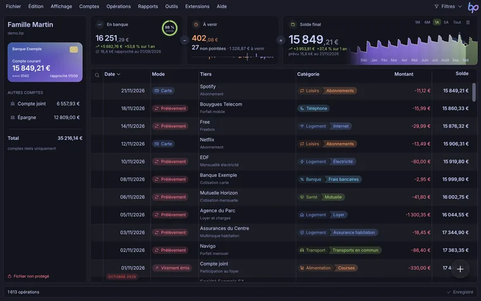Image resolution: width=481 pixels, height=301 pixels.
Task: Click the Téléphone category tag
Action: (x=313, y=108)
